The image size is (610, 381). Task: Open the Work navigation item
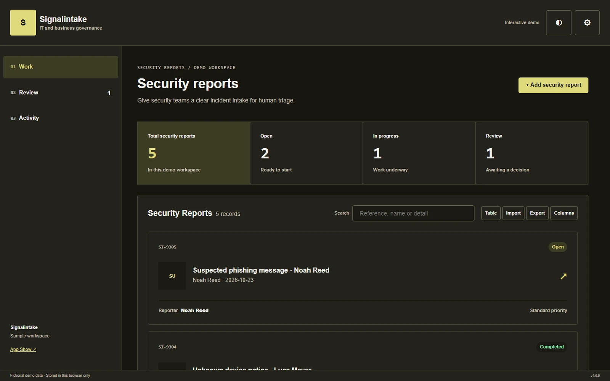[61, 67]
